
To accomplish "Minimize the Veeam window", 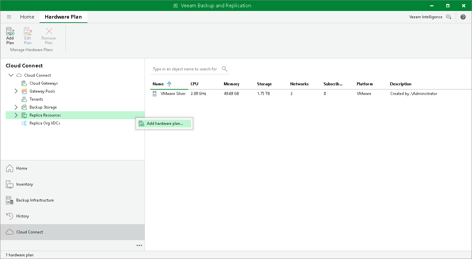I will pyautogui.click(x=432, y=6).
